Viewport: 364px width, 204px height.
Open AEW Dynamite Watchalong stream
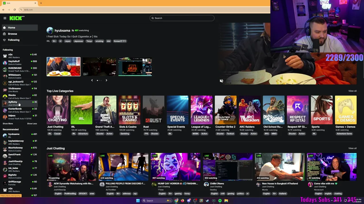click(71, 167)
